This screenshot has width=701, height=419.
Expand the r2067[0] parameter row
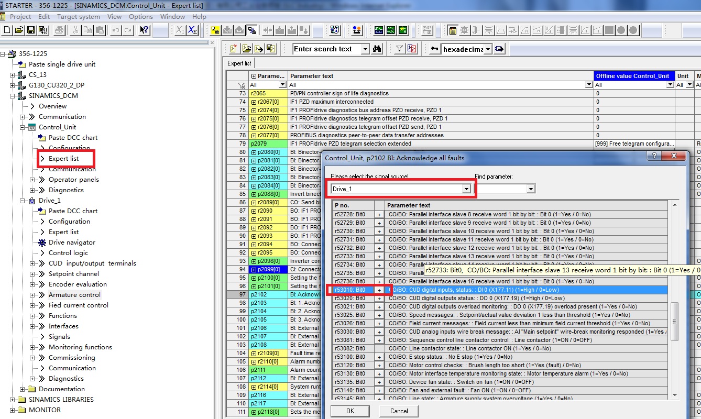point(254,102)
